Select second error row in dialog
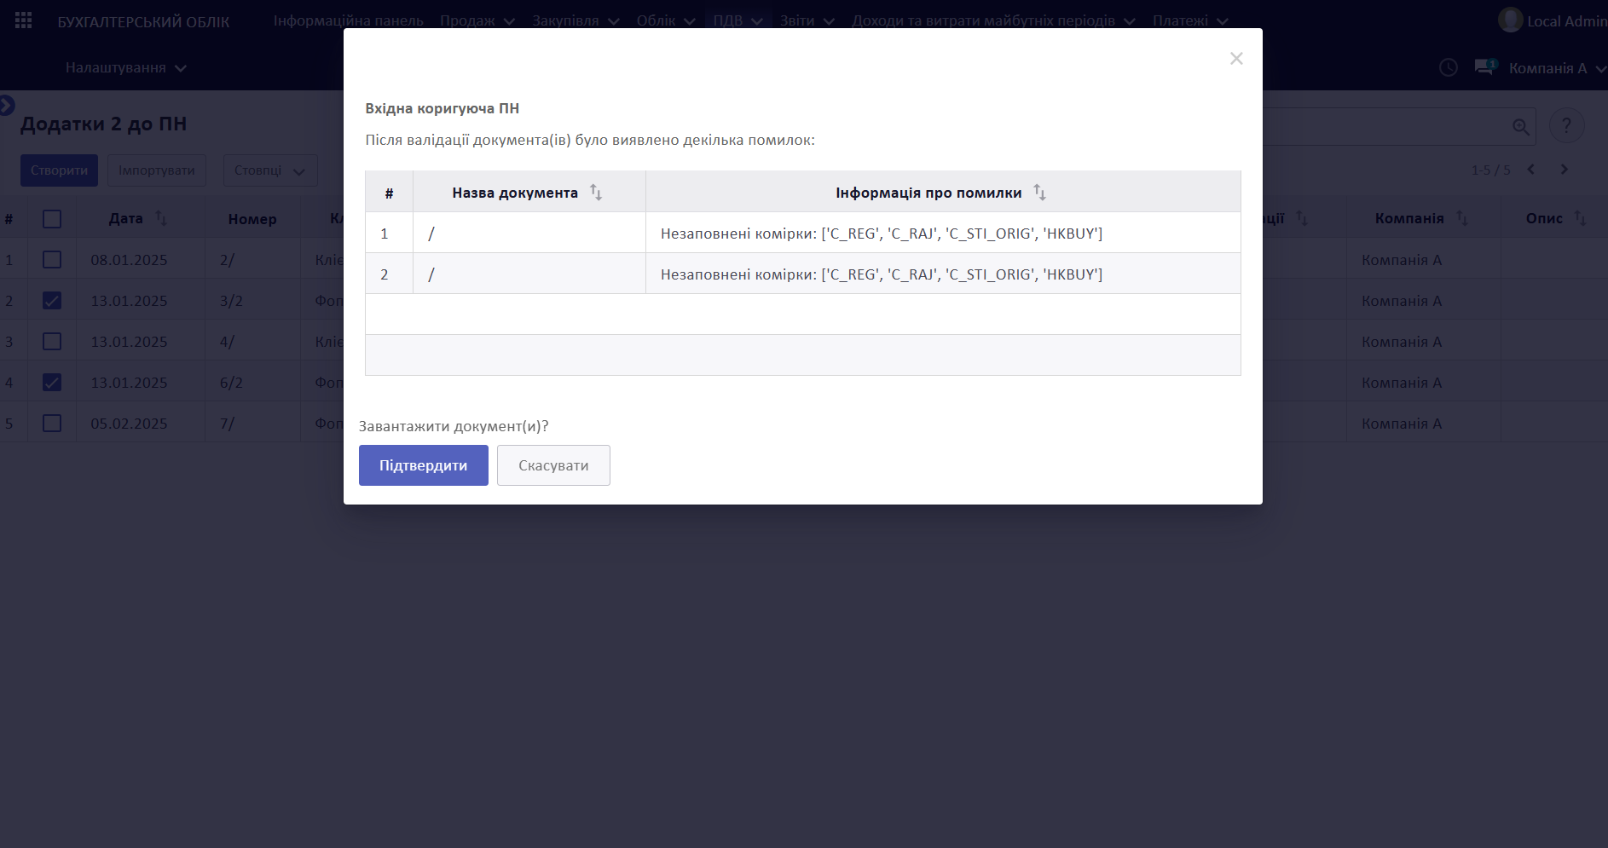The height and width of the screenshot is (848, 1608). pos(802,274)
